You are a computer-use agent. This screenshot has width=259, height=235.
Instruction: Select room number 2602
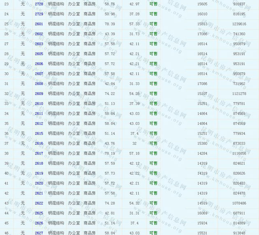39,34
